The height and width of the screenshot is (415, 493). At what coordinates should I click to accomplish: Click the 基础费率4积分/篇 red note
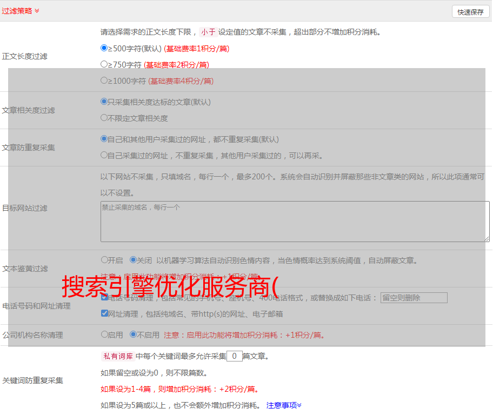click(x=181, y=81)
